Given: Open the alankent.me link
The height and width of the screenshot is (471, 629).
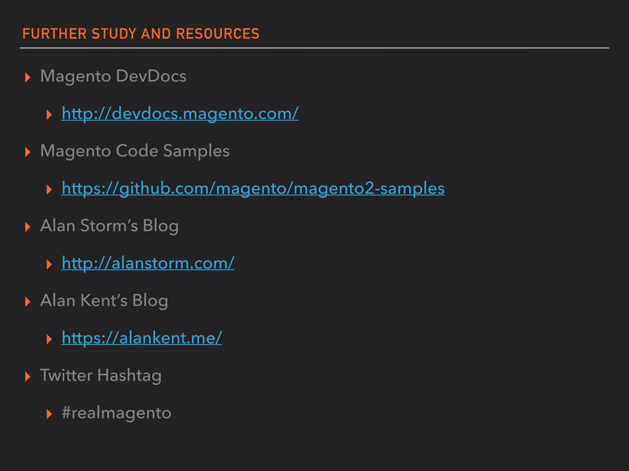Looking at the screenshot, I should coord(142,338).
